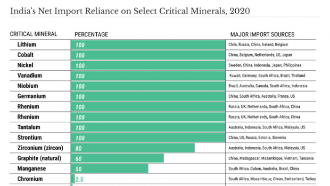
Task: Select the CRITICAL MINERAL column header
Action: (x=33, y=34)
